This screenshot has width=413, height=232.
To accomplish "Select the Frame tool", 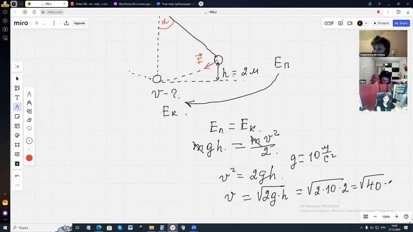I will 17,144.
